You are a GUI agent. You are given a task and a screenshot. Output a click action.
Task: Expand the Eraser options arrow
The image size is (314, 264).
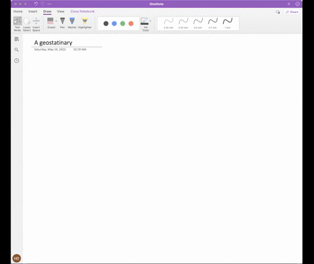(56, 21)
